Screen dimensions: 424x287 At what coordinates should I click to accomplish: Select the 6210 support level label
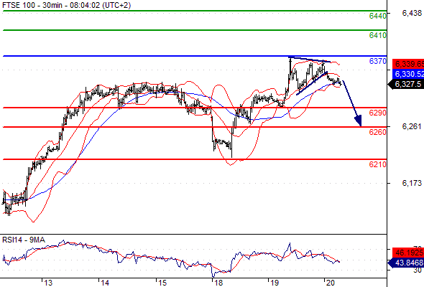pos(378,164)
